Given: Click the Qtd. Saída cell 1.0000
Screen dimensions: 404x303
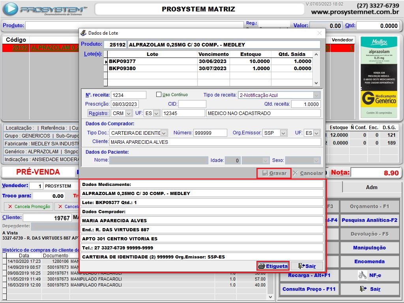Looking at the screenshot, I should (x=292, y=61).
